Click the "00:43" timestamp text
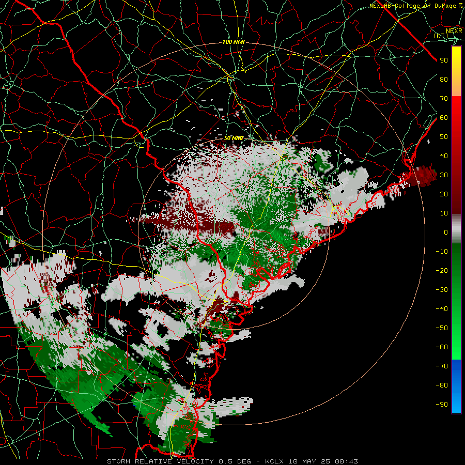465x465 pixels. point(346,461)
